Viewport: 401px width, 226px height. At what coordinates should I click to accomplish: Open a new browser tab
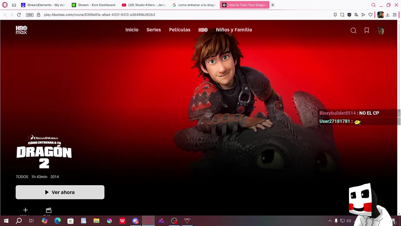coord(273,5)
